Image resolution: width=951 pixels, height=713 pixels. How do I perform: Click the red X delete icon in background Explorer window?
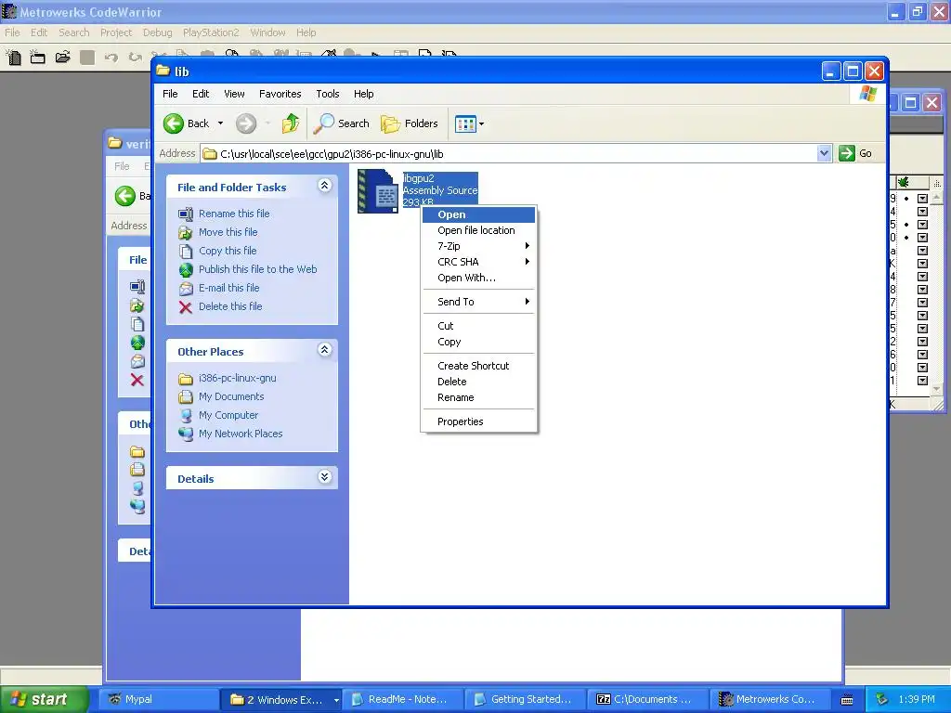tap(137, 380)
